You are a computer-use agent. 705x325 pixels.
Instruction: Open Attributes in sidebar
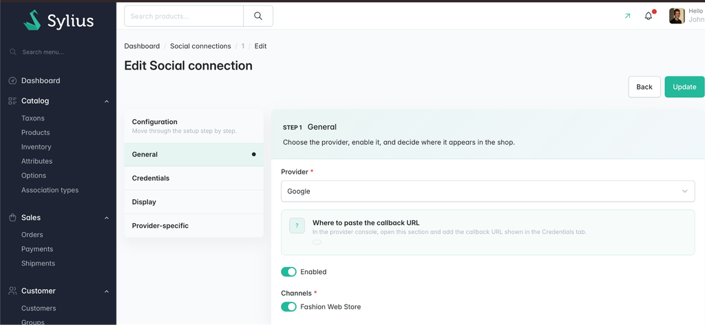pyautogui.click(x=37, y=161)
